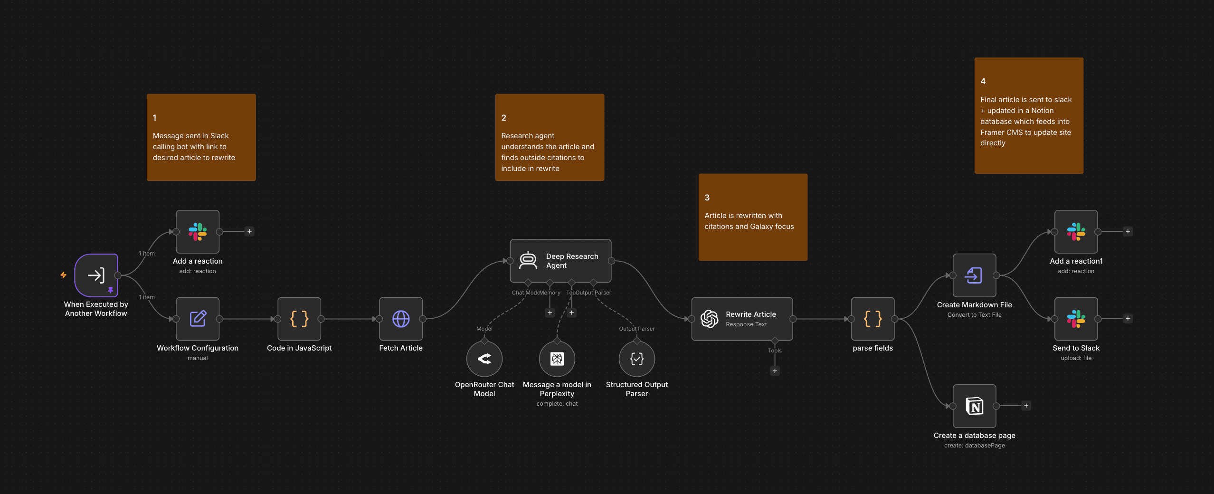Screen dimensions: 1214x494
Task: Click output connector of parse fields node
Action: (895, 319)
